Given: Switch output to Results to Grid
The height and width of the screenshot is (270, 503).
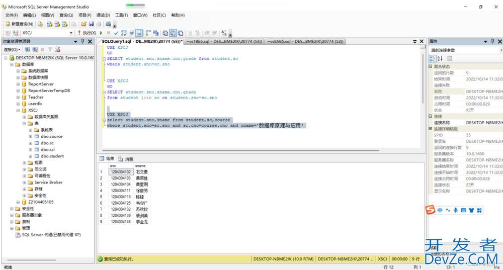Looking at the screenshot, I should [173, 33].
